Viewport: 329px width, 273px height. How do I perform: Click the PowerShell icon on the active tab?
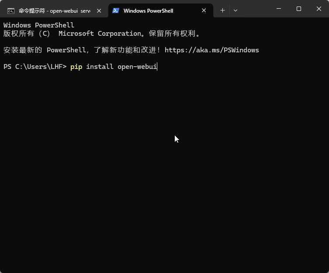point(116,10)
